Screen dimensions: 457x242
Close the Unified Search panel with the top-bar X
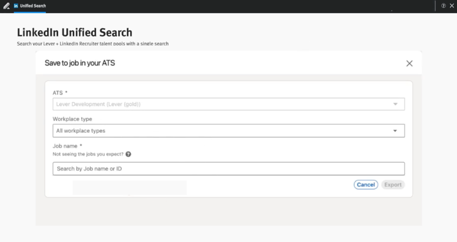point(452,6)
